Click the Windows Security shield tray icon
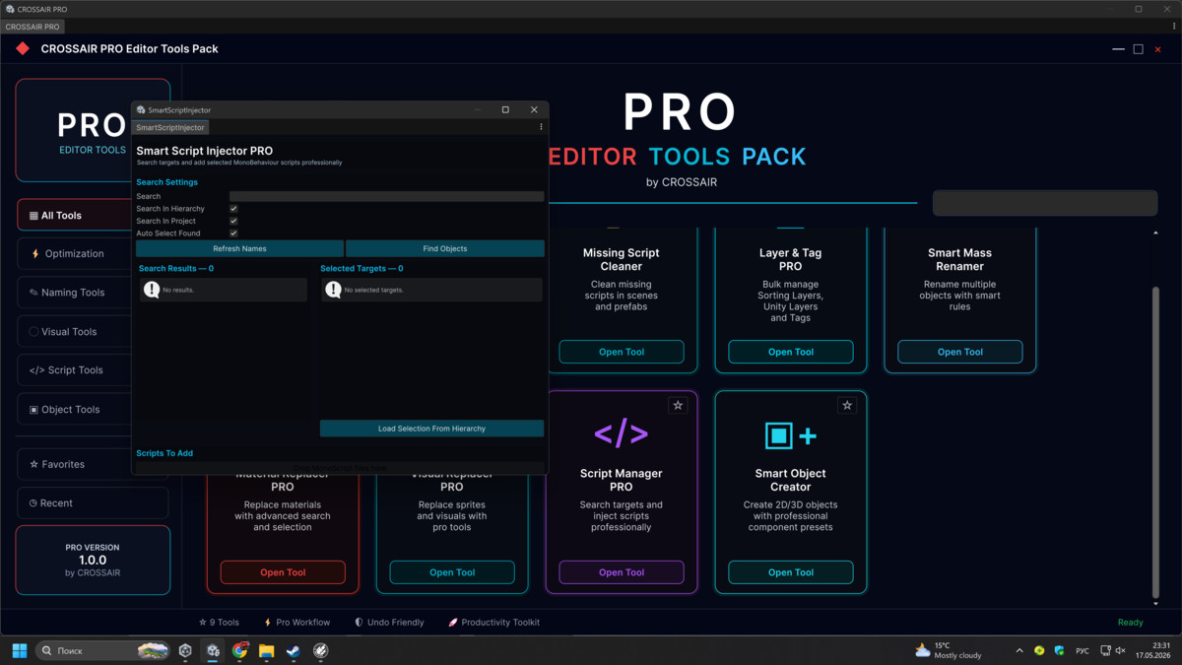Screen dimensions: 1182x665 coord(1059,650)
